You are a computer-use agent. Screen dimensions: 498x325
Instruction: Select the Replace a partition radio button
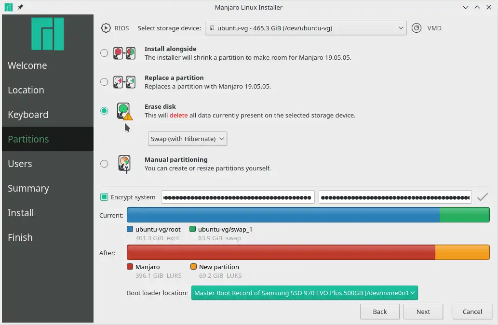(x=104, y=82)
